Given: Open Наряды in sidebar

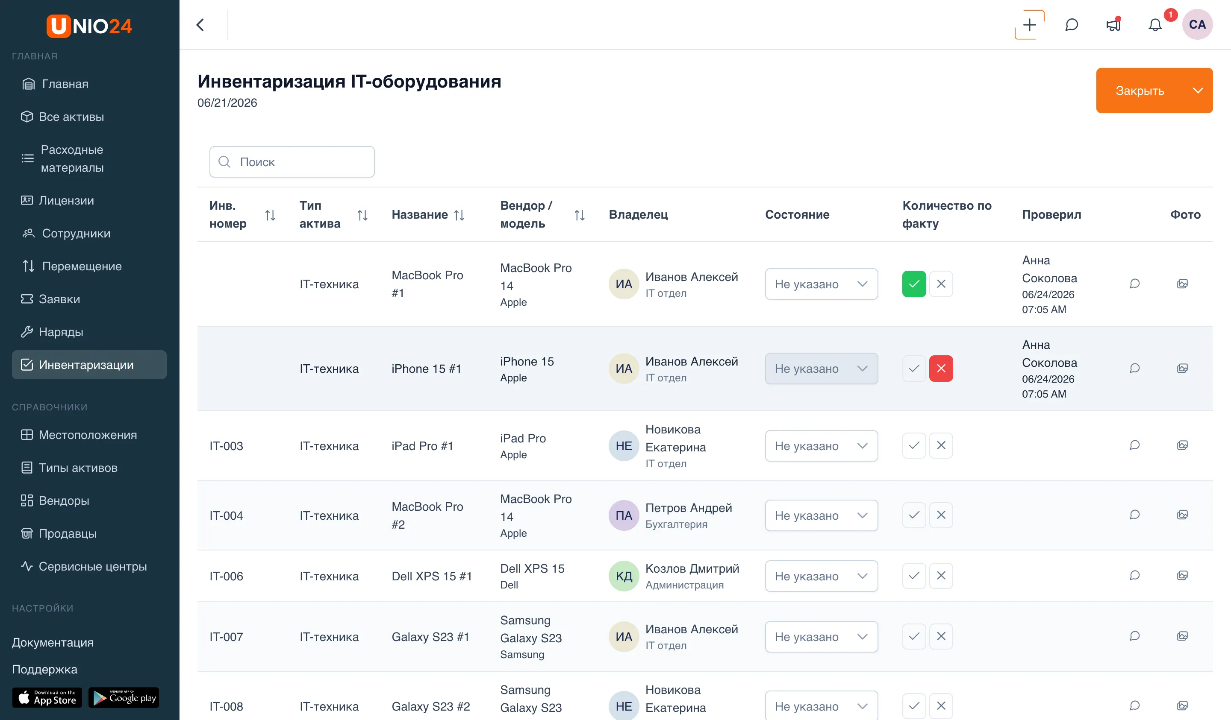Looking at the screenshot, I should pos(89,332).
